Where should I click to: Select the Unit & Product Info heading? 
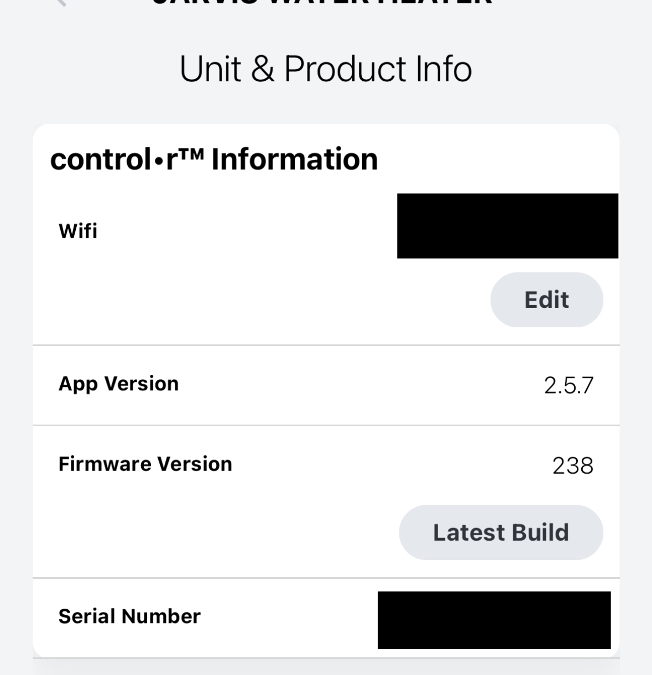[326, 69]
